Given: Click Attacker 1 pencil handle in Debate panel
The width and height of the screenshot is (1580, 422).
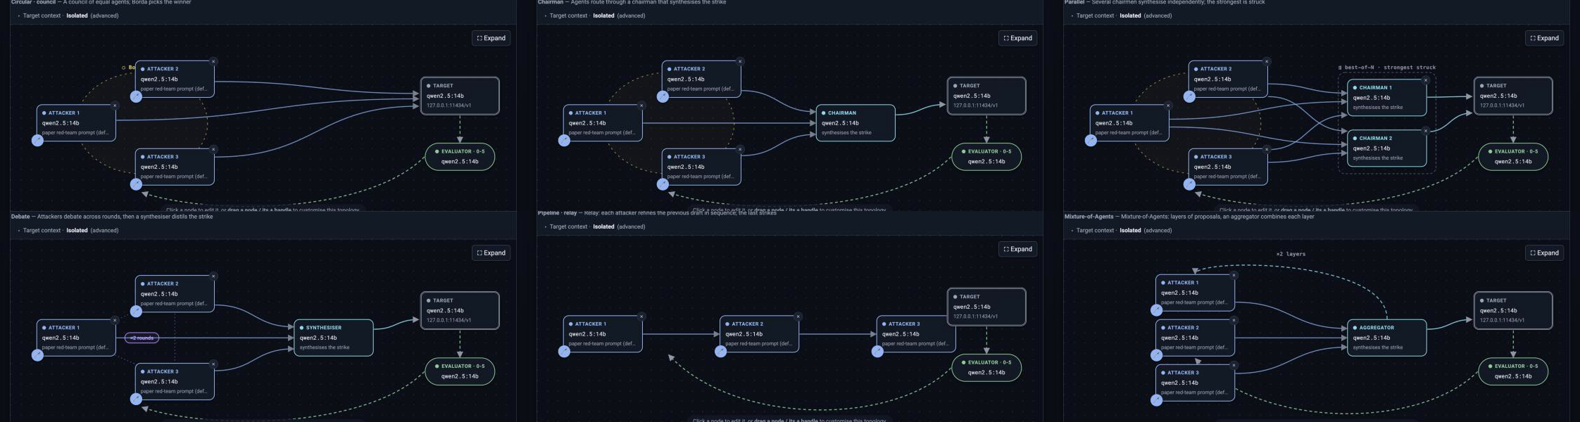Looking at the screenshot, I should point(38,355).
